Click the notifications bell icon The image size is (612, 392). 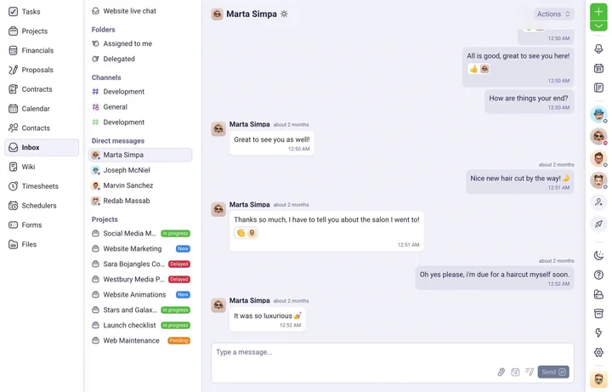tap(598, 49)
